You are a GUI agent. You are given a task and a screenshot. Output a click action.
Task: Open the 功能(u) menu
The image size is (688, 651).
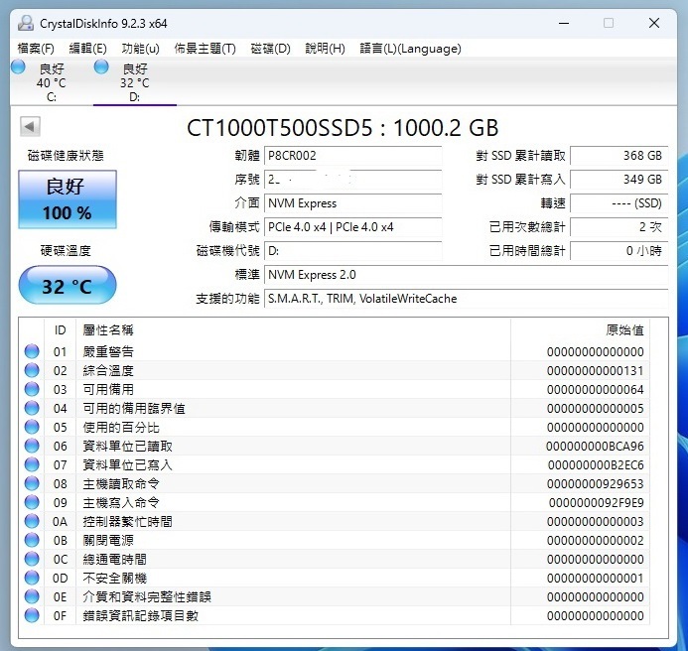tap(140, 48)
